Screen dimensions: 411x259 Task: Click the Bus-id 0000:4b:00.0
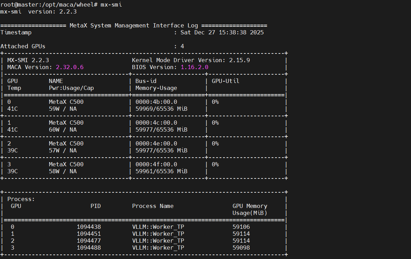[x=156, y=102]
